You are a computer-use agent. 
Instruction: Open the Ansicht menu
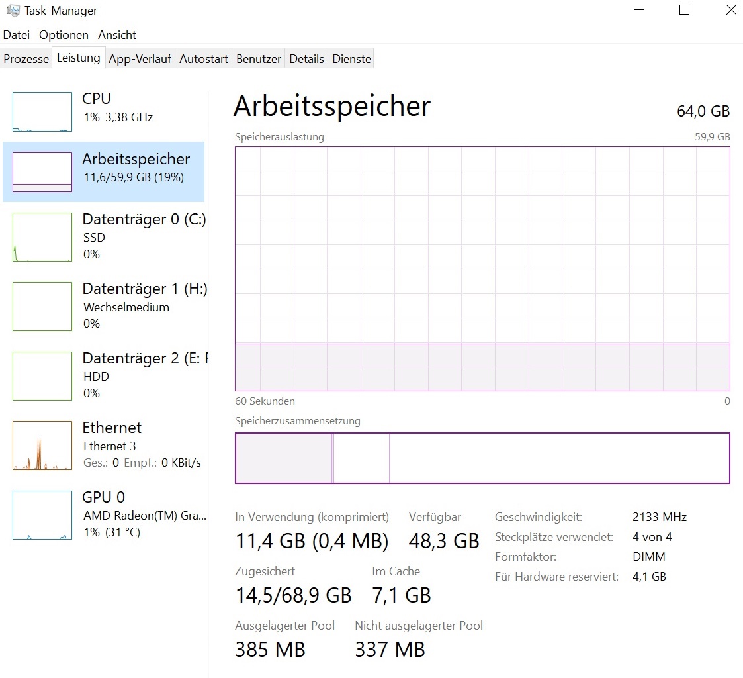click(x=117, y=35)
